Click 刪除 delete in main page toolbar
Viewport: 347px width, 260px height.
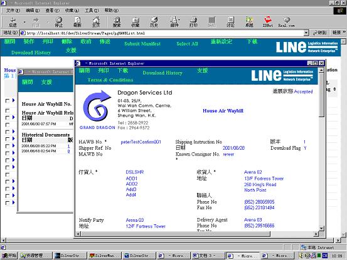coord(67,41)
